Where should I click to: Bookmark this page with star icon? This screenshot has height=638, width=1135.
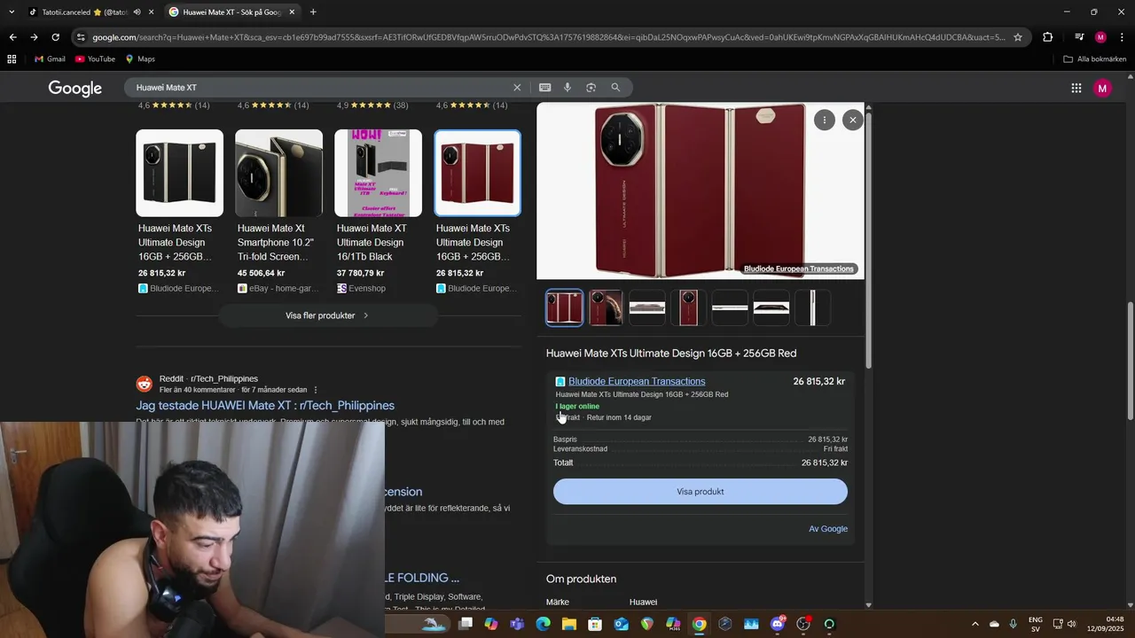click(x=1018, y=37)
